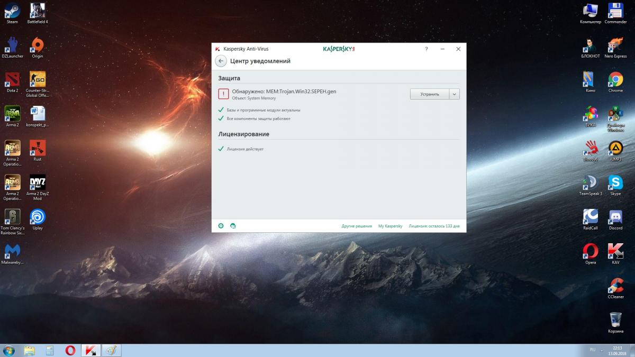Select Драйверы Windows desktop shortcut
Viewport: 635px width, 357px height.
tap(615, 119)
